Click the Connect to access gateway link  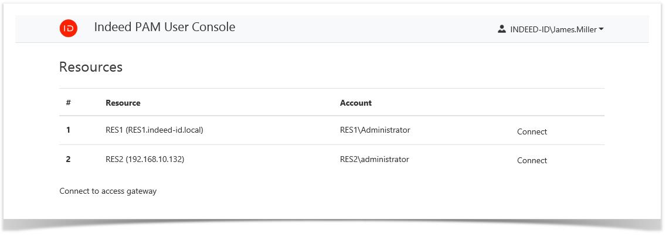coord(108,191)
